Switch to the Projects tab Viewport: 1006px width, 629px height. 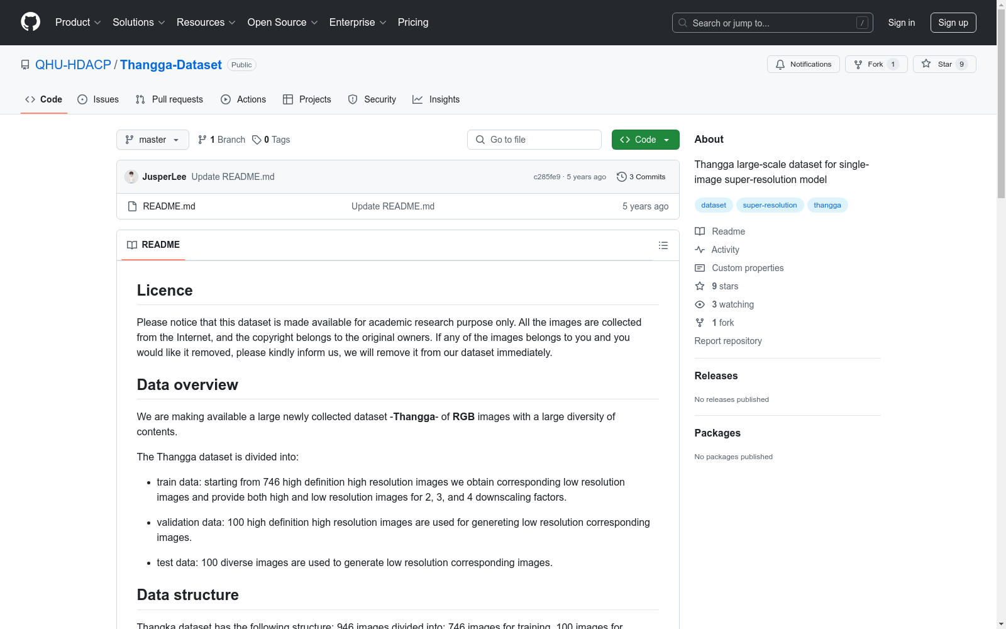click(307, 99)
